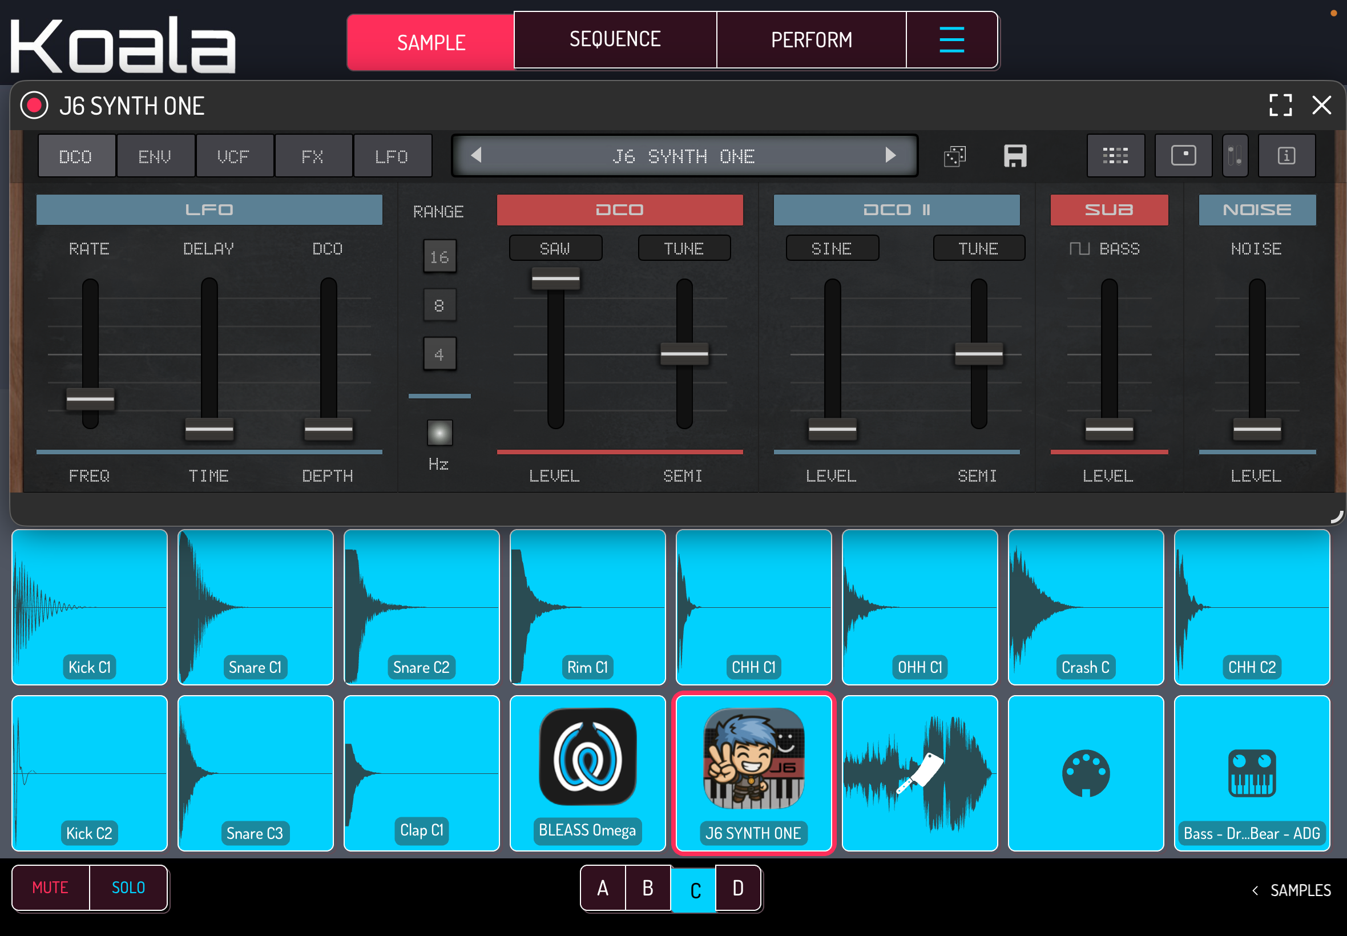Toggle SOLO mode
The height and width of the screenshot is (936, 1347).
[x=128, y=887]
